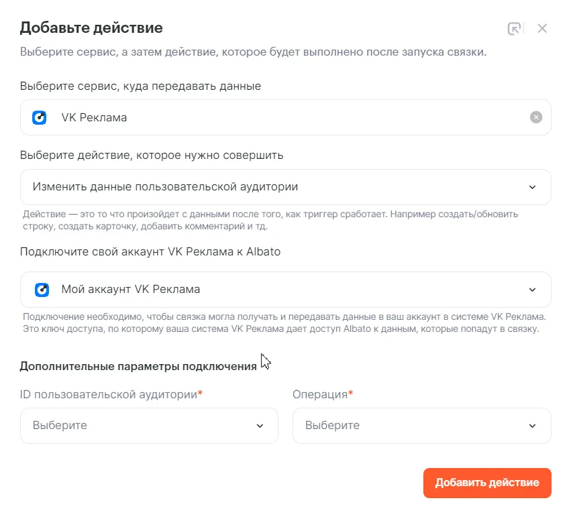
Task: Expand account list via its chevron arrow
Action: coord(532,290)
